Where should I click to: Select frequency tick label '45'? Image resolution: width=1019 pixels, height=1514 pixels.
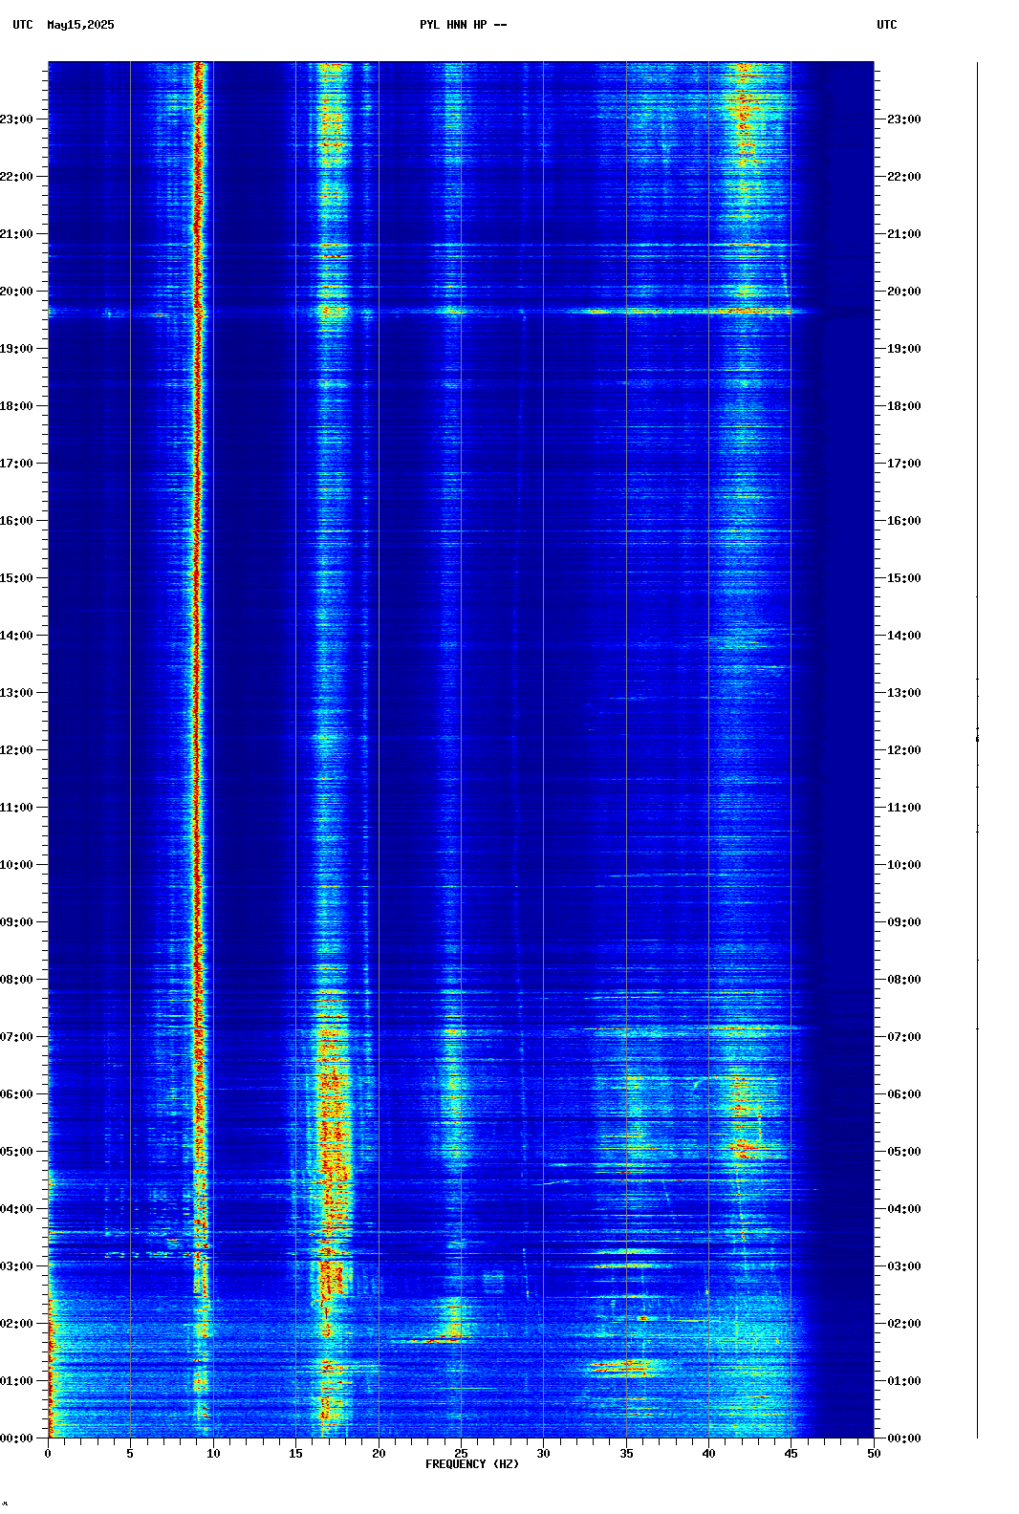(x=791, y=1454)
